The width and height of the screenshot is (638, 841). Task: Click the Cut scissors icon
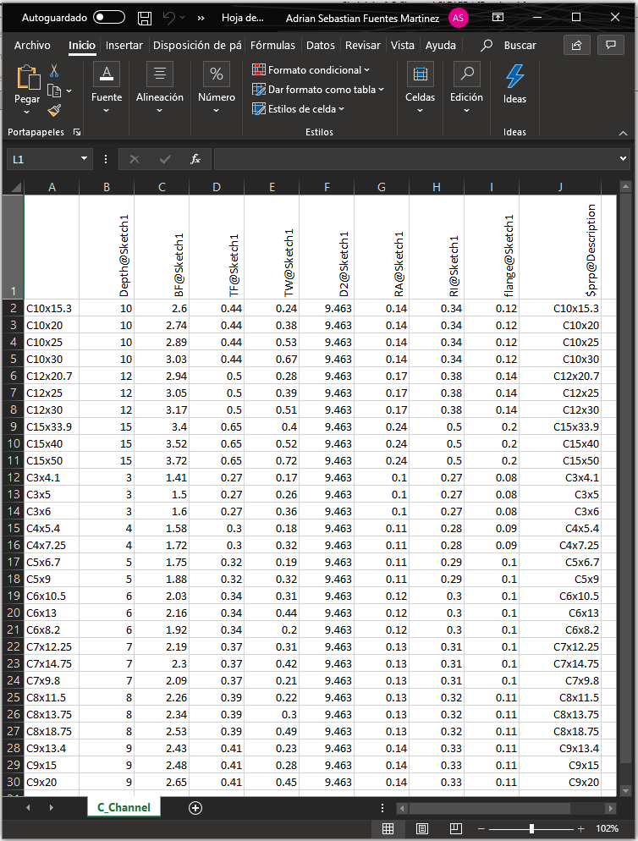pyautogui.click(x=54, y=71)
